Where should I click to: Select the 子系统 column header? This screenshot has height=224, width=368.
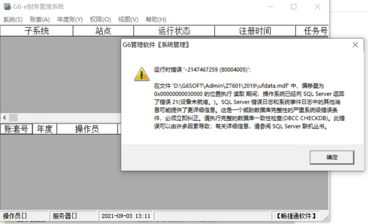pyautogui.click(x=37, y=31)
